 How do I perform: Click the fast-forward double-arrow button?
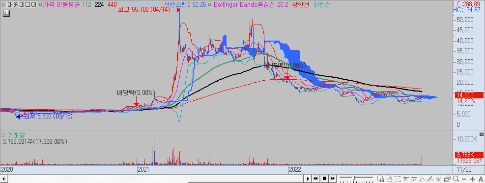pyautogui.click(x=333, y=179)
